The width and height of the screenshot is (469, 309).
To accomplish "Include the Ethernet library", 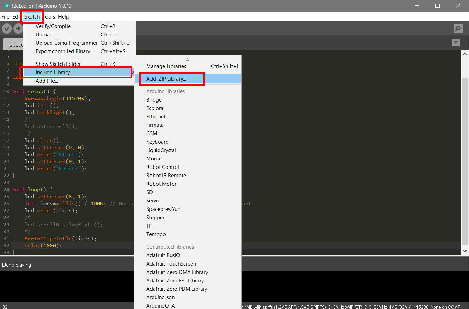I will 156,116.
